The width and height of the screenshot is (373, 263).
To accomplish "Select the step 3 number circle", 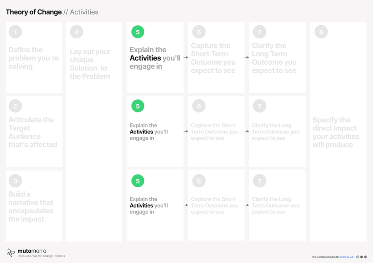I will (x=15, y=181).
